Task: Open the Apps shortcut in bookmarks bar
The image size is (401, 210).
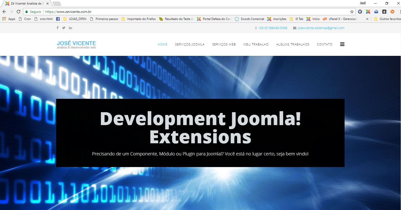Action: click(x=9, y=19)
